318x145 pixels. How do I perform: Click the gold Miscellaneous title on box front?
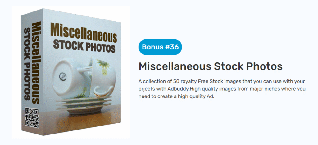coord(83,33)
